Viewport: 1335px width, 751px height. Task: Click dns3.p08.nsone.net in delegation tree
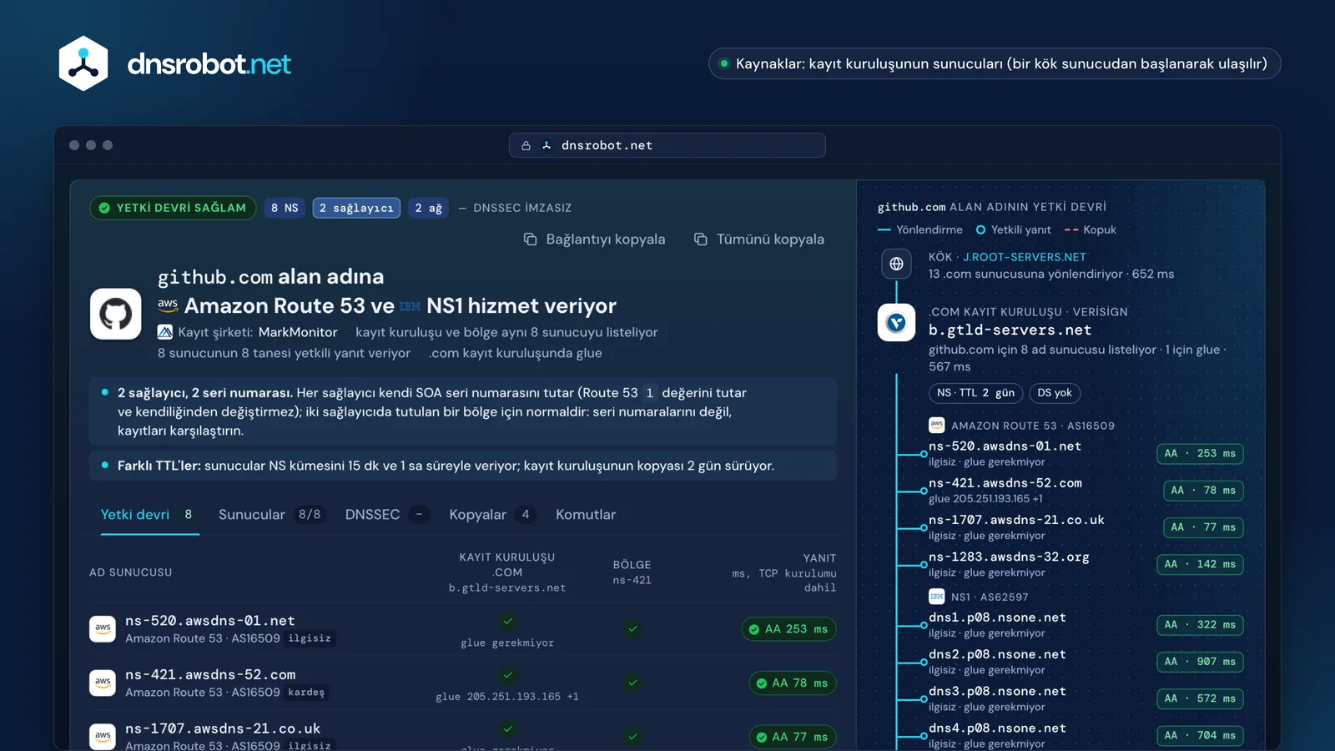[x=997, y=691]
